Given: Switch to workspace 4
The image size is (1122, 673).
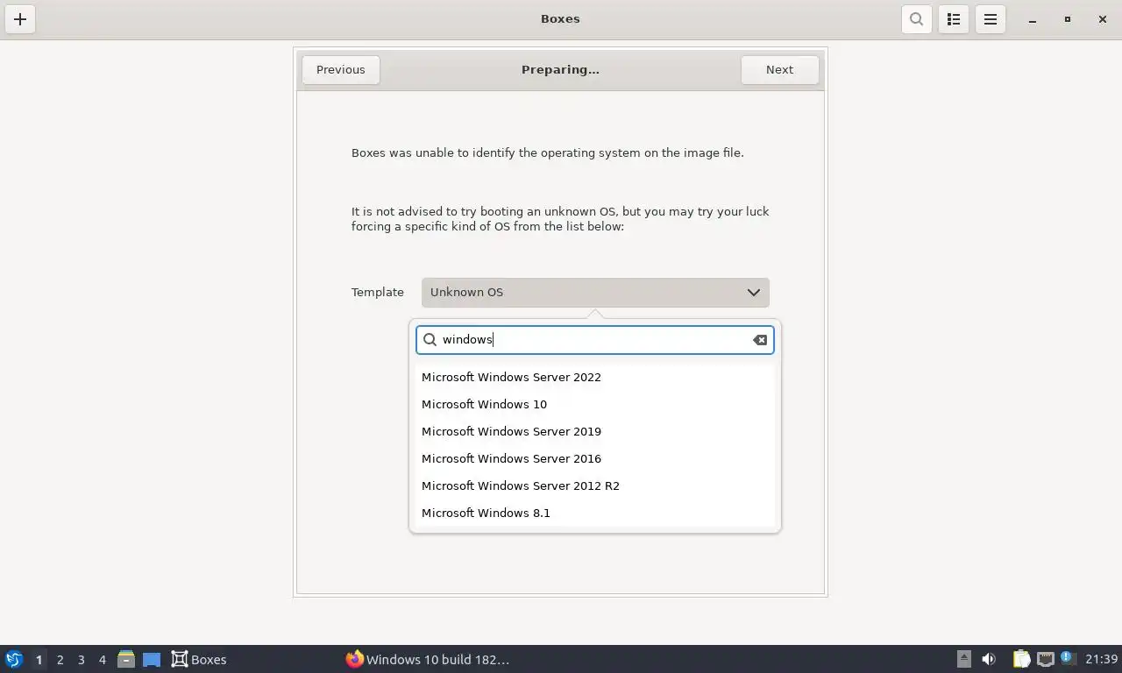Looking at the screenshot, I should (x=102, y=660).
